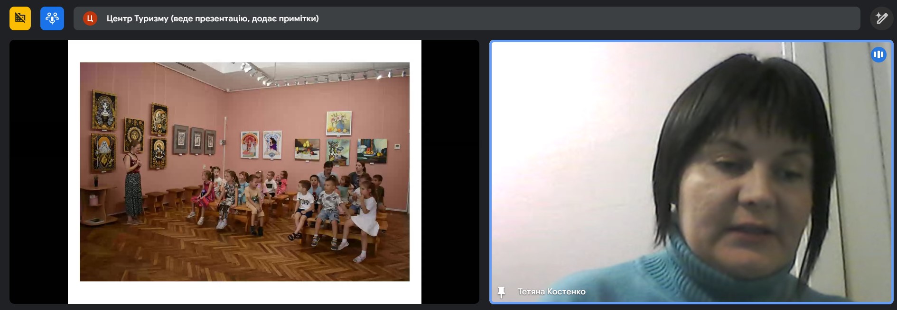
Task: Open the blue companion microphone icon
Action: (x=52, y=18)
